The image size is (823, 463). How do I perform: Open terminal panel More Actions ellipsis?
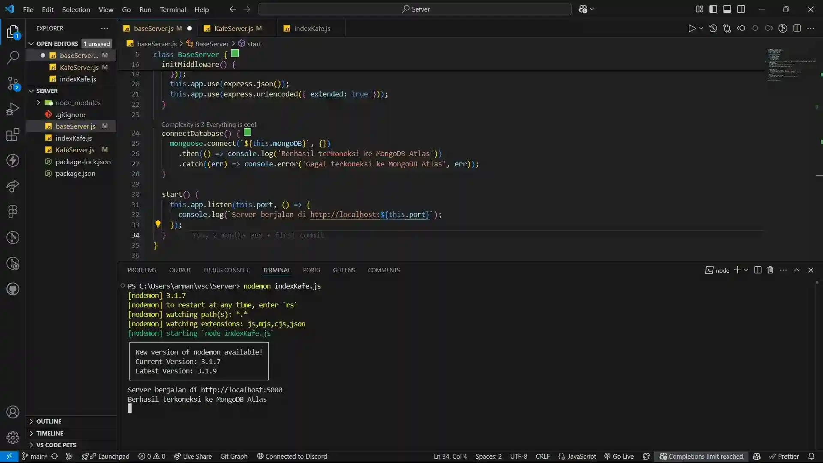[784, 270]
